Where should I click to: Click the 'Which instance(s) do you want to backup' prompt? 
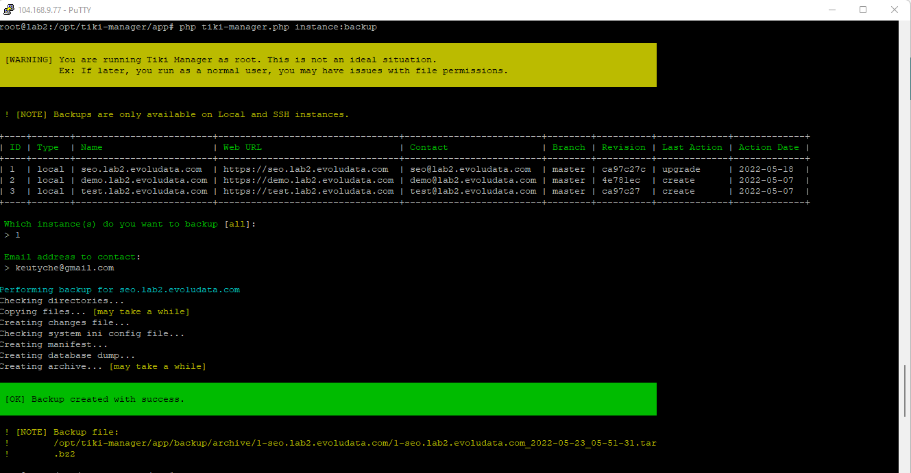(130, 224)
